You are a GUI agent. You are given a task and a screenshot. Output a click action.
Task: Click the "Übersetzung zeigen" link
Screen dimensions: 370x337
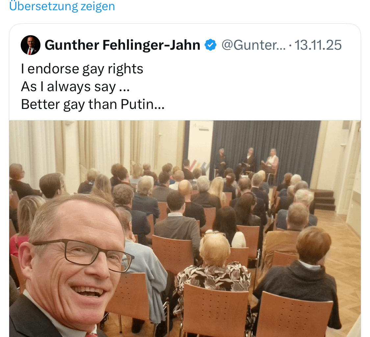[x=62, y=6]
